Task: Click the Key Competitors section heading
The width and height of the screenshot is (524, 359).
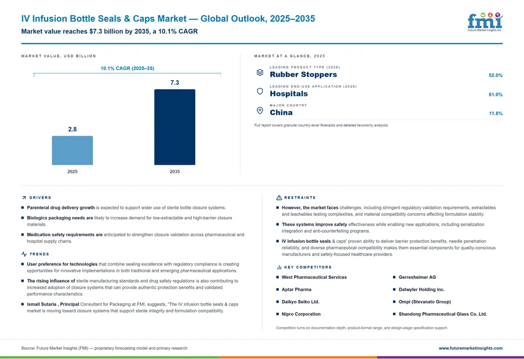Action: coord(308,267)
